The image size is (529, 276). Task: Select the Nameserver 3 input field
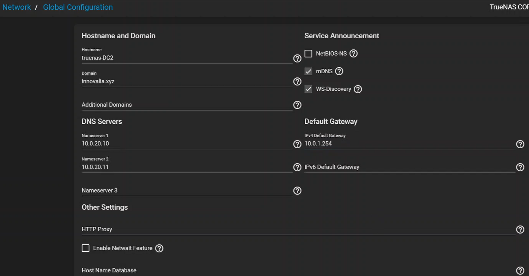(186, 191)
